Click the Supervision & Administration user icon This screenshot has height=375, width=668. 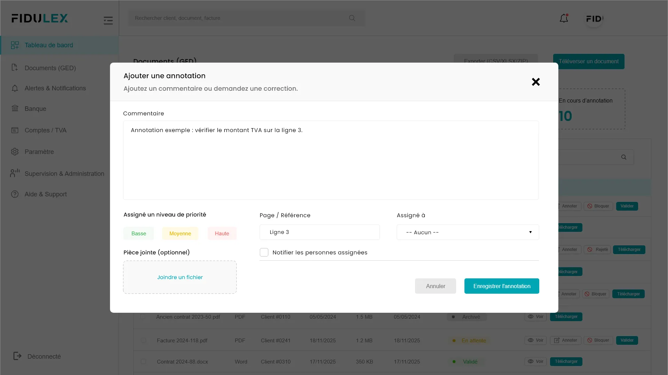[15, 173]
